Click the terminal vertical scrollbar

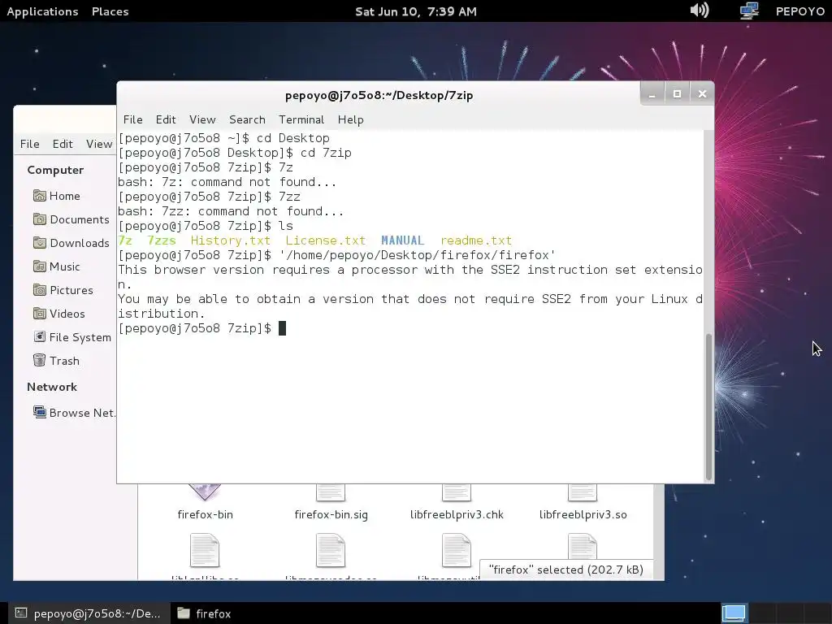click(x=708, y=407)
